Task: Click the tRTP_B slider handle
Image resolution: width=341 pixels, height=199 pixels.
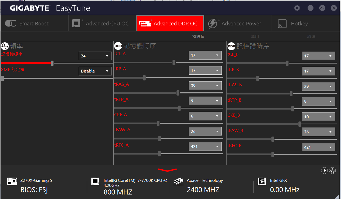Action: (x=293, y=109)
